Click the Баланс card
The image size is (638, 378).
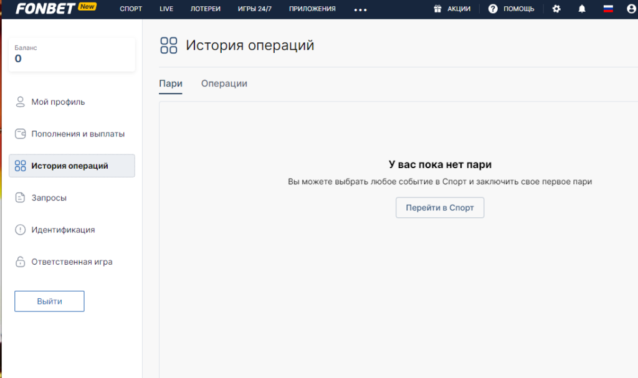pos(72,55)
